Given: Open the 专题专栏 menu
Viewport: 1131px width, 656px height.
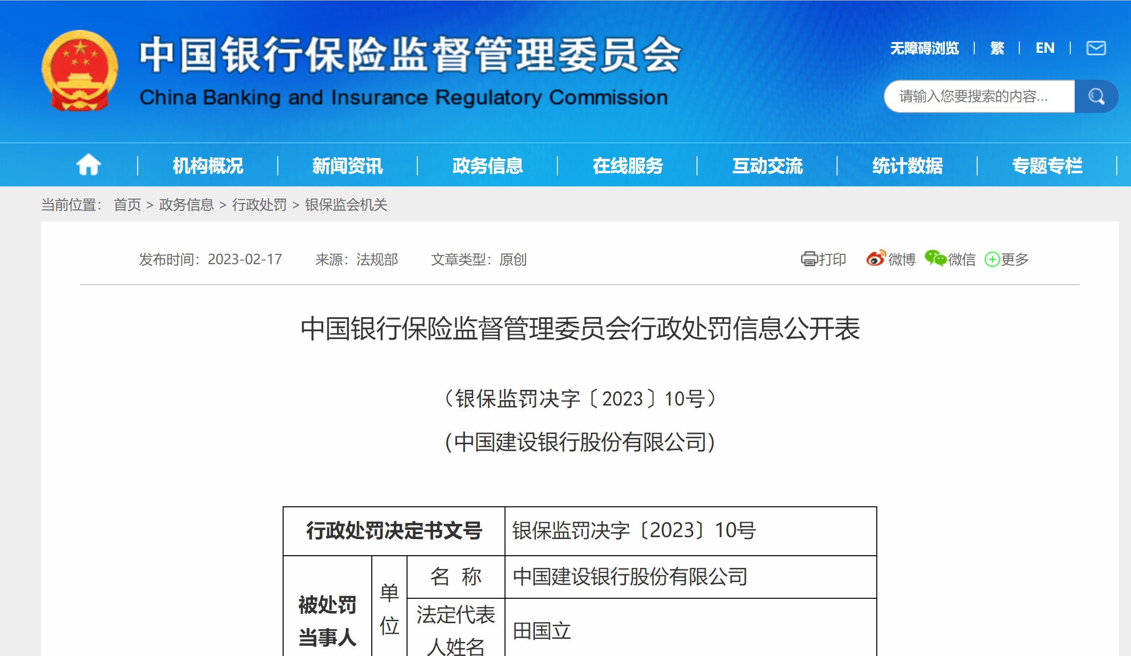Looking at the screenshot, I should 1047,166.
